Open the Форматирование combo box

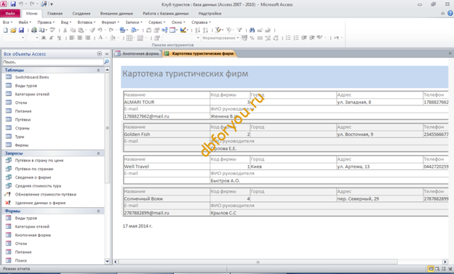[x=220, y=38]
